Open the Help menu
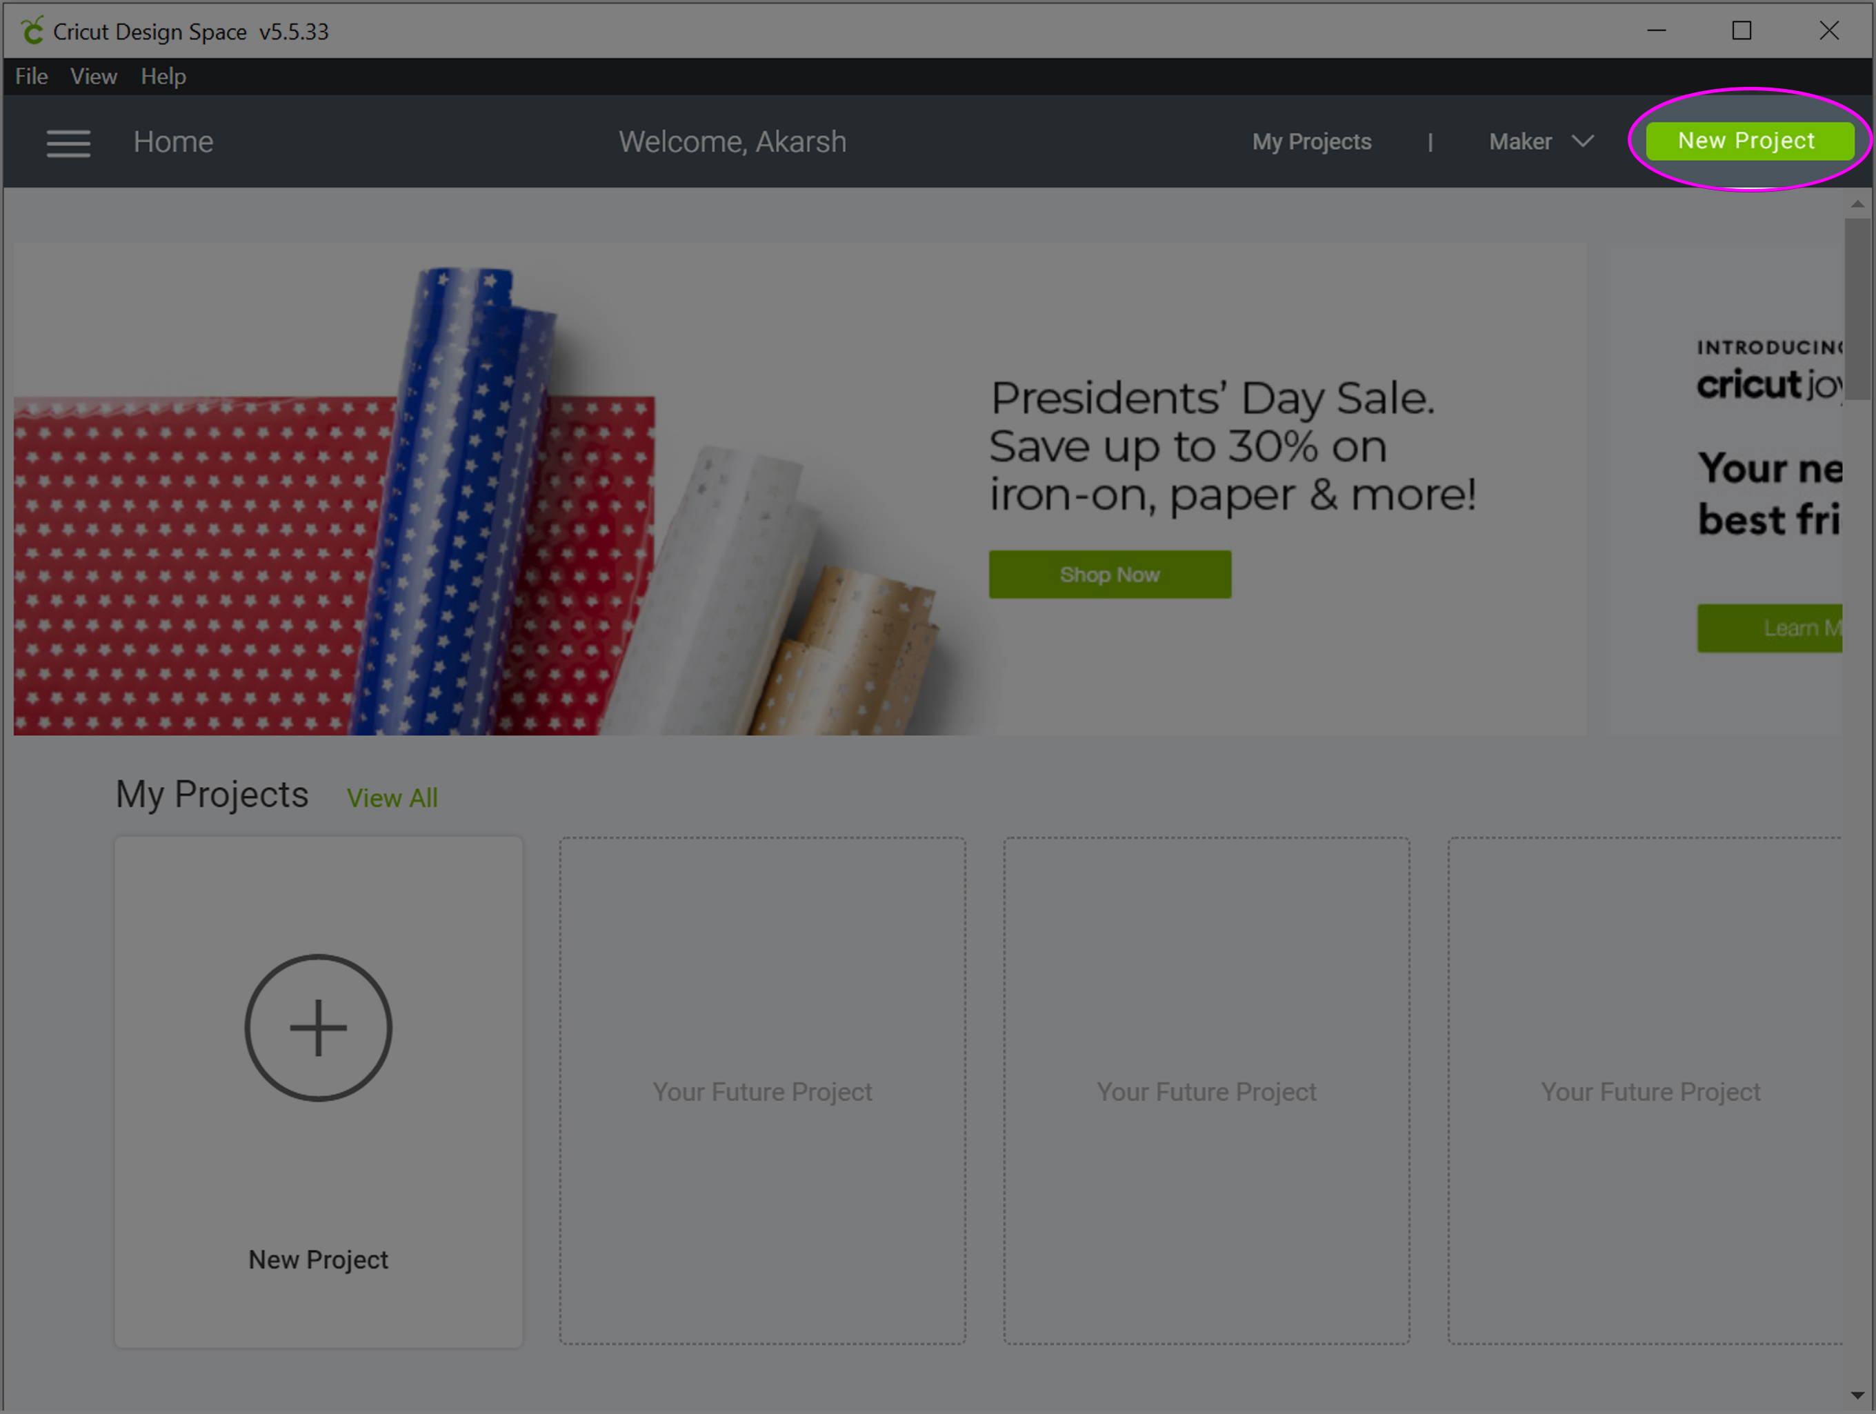1876x1414 pixels. coord(163,77)
